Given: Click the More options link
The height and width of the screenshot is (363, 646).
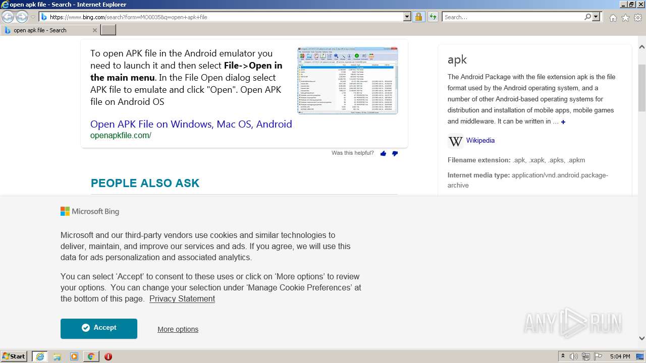Looking at the screenshot, I should 178,329.
